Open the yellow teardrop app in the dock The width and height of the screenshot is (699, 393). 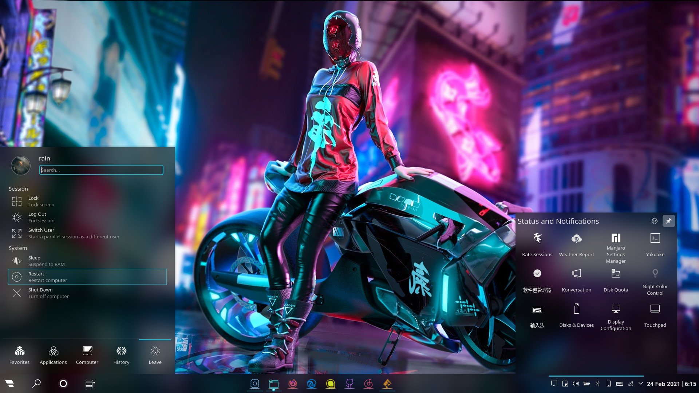331,384
